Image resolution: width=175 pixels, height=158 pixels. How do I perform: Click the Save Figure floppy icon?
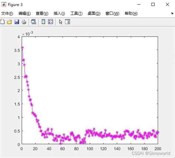coord(17,22)
